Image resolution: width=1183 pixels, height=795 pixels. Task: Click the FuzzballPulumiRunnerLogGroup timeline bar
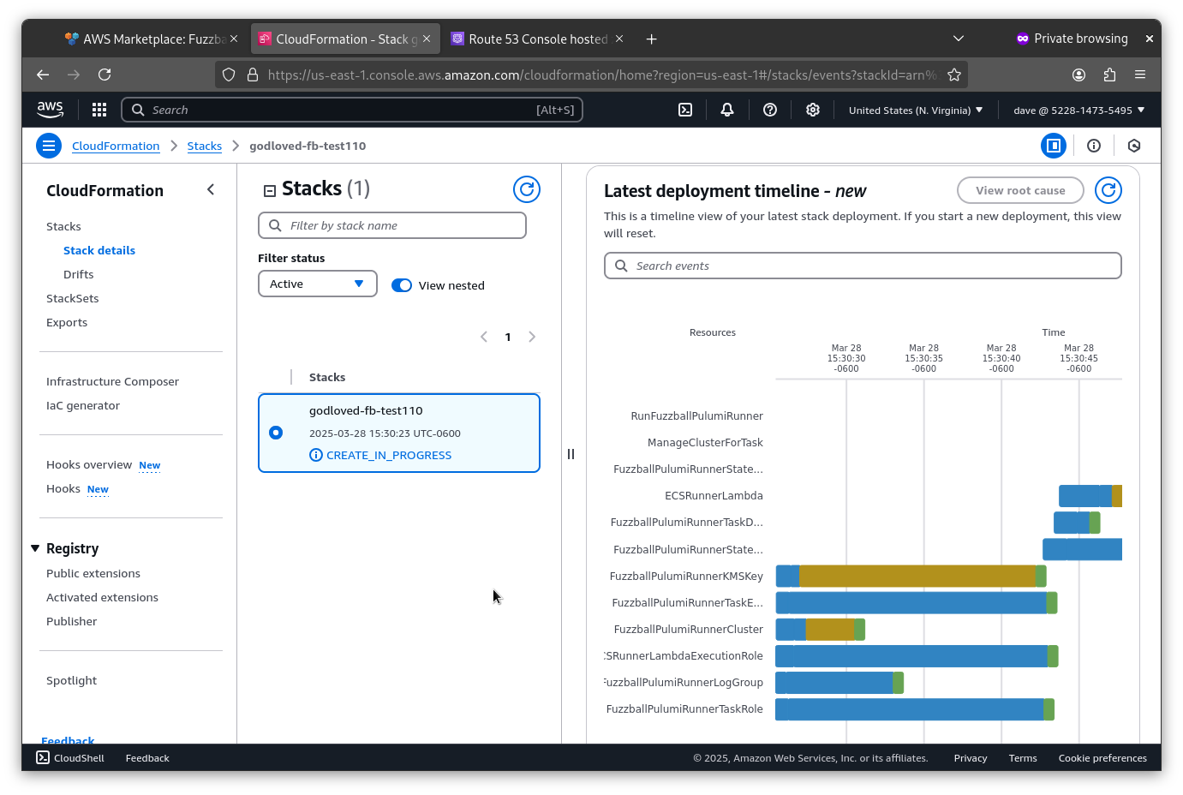[839, 683]
